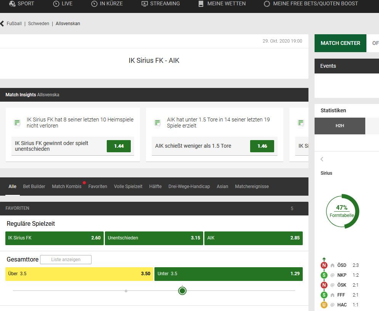
Task: Click the 1.44 odds insight button
Action: pos(119,146)
